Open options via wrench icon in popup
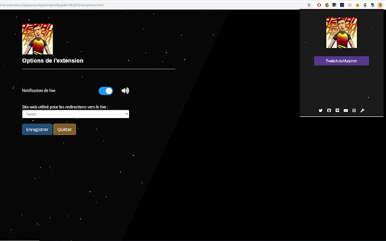This screenshot has width=386, height=241. click(x=362, y=110)
